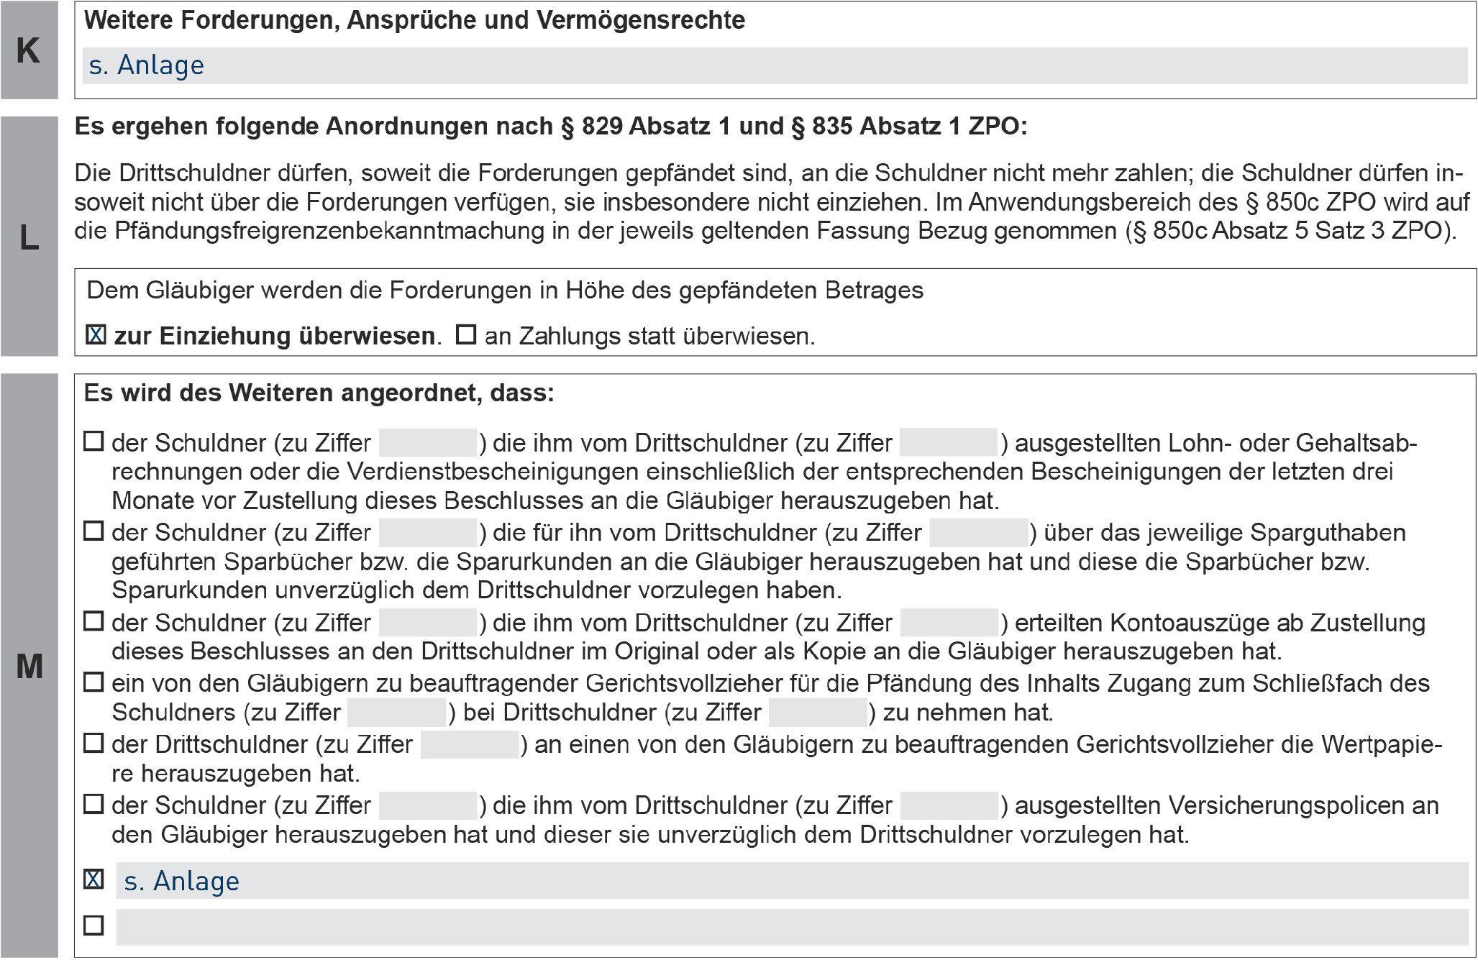Image resolution: width=1478 pixels, height=960 pixels.
Task: Select the Schließfach Gerichtsvollzieher checkbox
Action: pyautogui.click(x=93, y=682)
